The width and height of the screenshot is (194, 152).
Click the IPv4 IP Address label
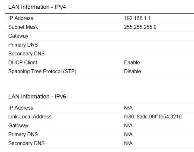[x=21, y=18]
